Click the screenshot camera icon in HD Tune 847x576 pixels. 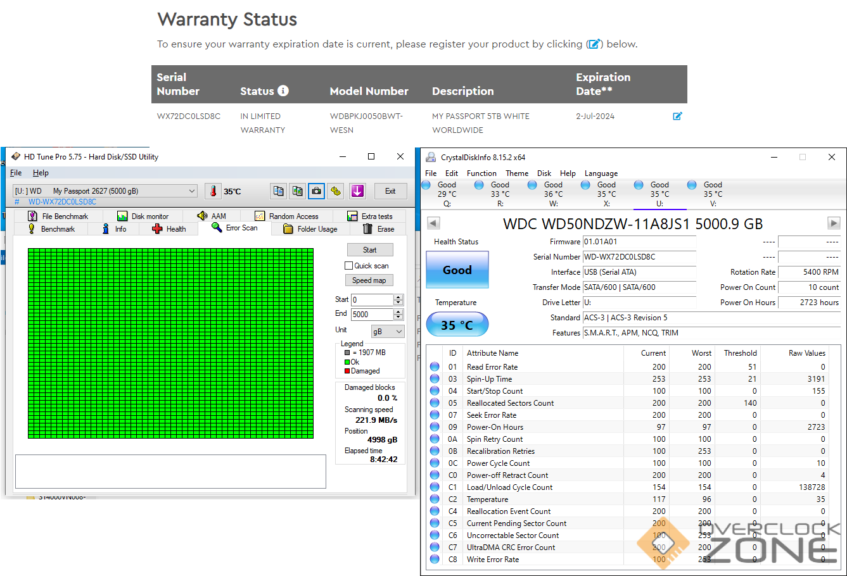pos(316,191)
